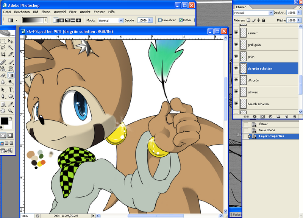The image size is (303, 218).
Task: Swap foreground and background colors
Action: 11,118
